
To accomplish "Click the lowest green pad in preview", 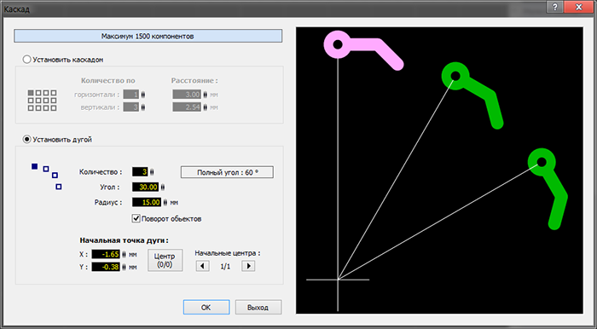I will tap(542, 162).
